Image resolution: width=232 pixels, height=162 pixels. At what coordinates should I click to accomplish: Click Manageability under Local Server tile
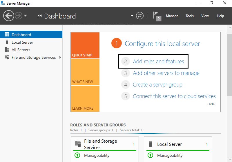click(x=170, y=155)
